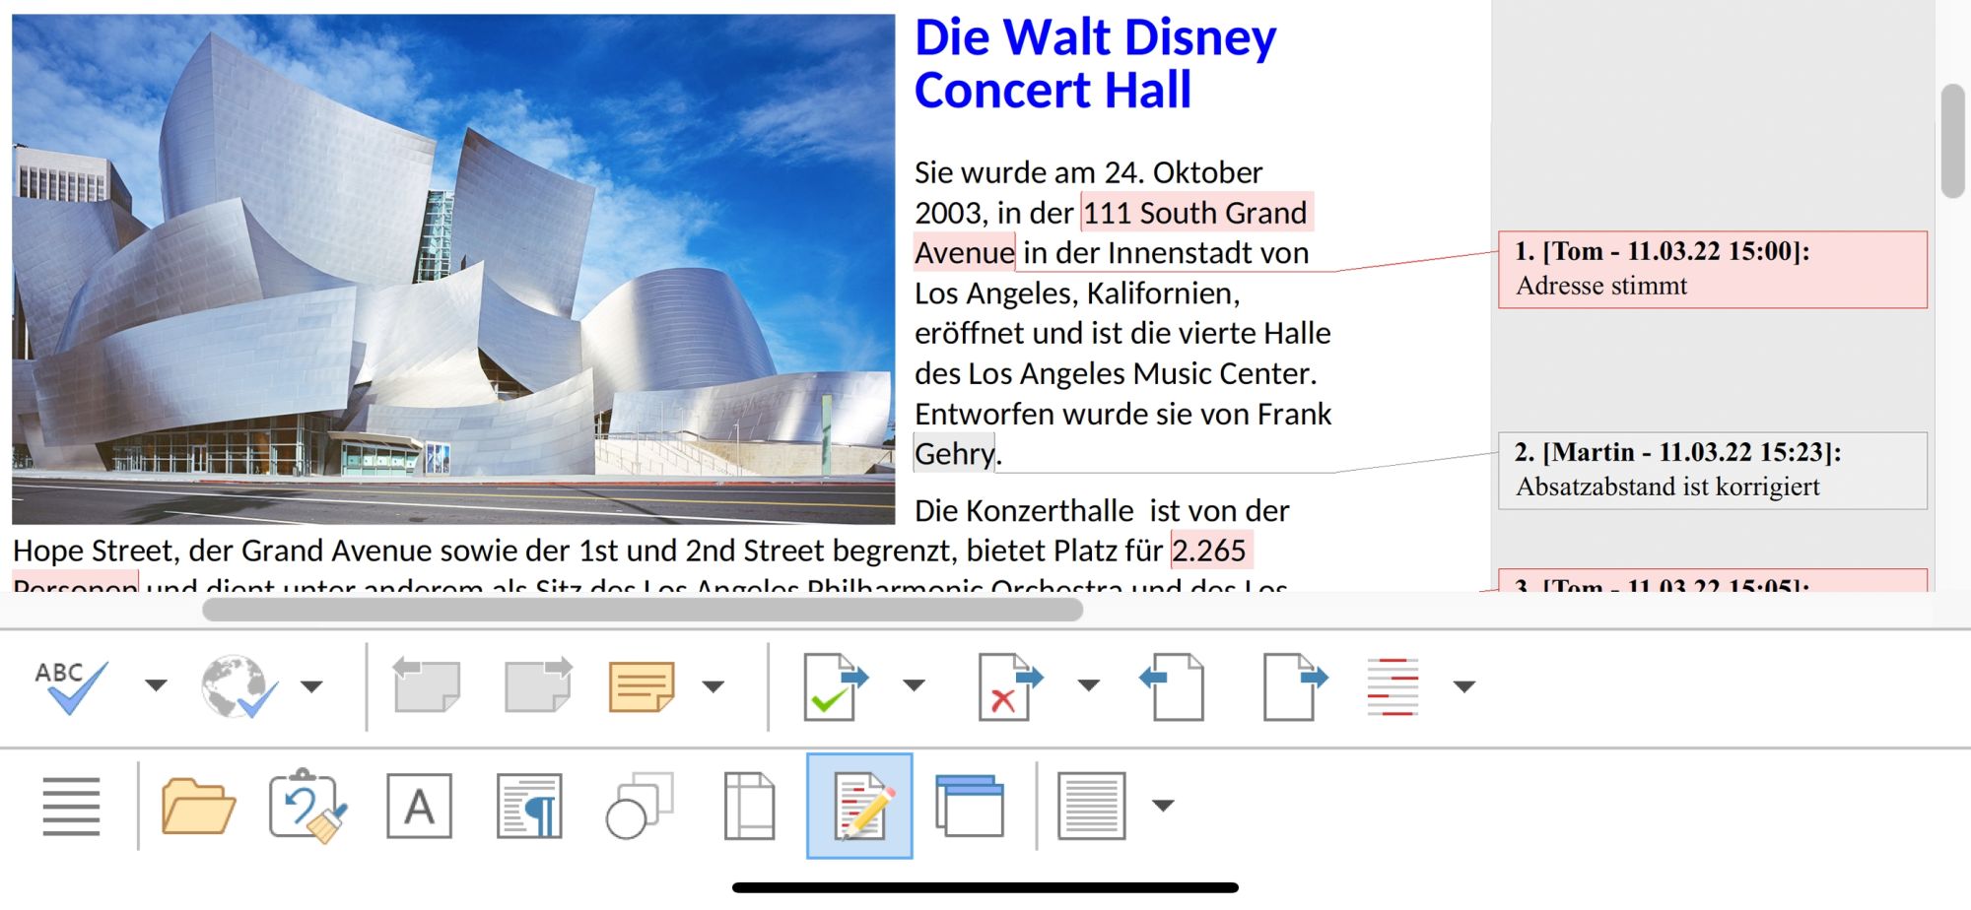This screenshot has height=910, width=1971.
Task: Click text 'Los Angeles, Kalifornien,'
Action: pos(1077,293)
